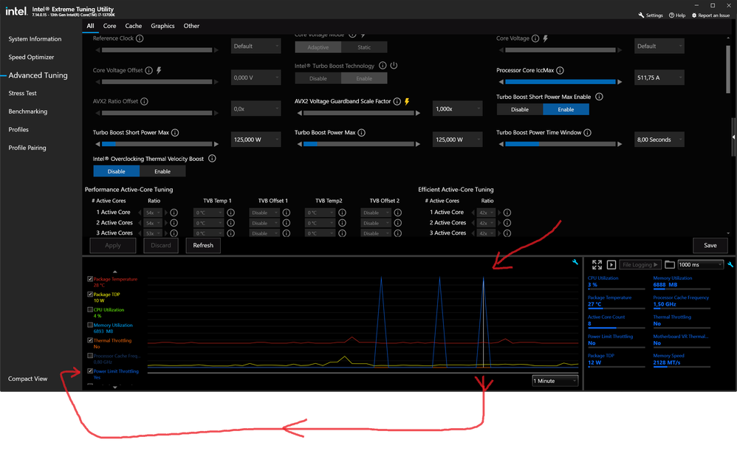Open Settings via the wrench icon
737x451 pixels.
[641, 16]
